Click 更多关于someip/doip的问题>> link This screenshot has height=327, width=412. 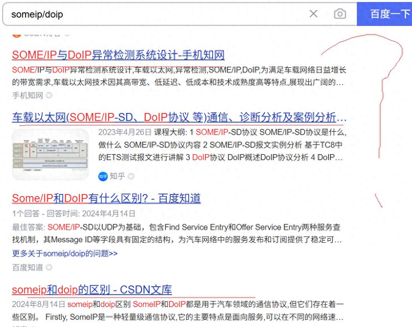point(65,254)
